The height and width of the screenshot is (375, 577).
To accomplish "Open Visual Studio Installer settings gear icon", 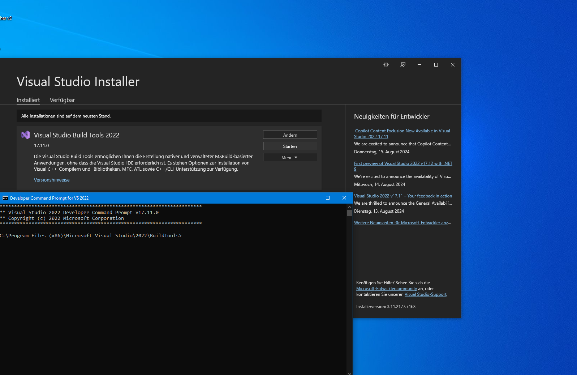I will click(386, 65).
